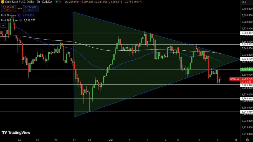253x142 pixels.
Task: Click the low price L3,291.090
Action: coord(101,2)
